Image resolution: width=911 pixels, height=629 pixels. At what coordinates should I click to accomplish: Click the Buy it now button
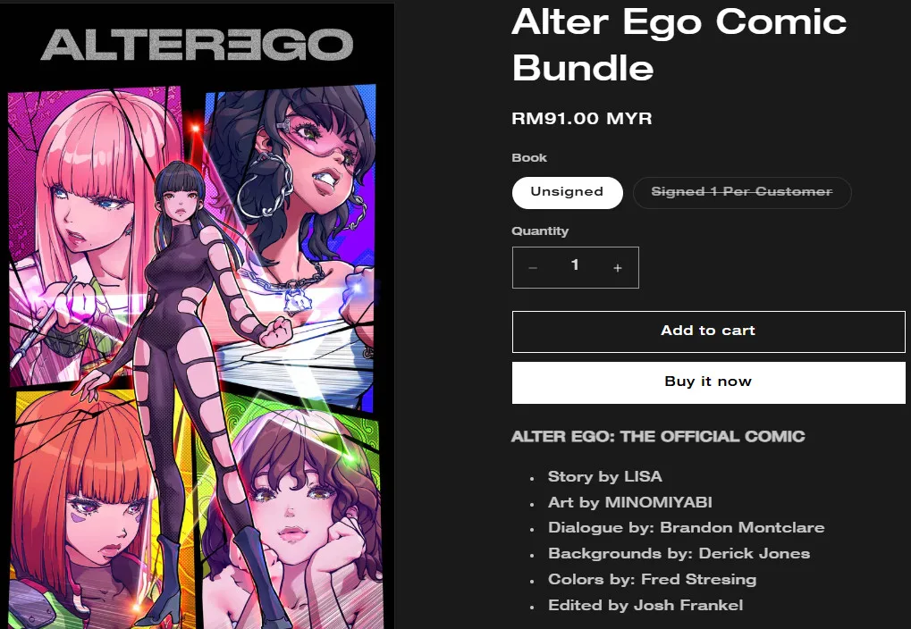point(708,382)
